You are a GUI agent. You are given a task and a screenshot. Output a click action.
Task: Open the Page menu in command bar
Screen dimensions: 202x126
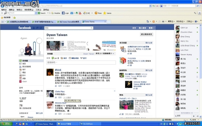[171, 21]
